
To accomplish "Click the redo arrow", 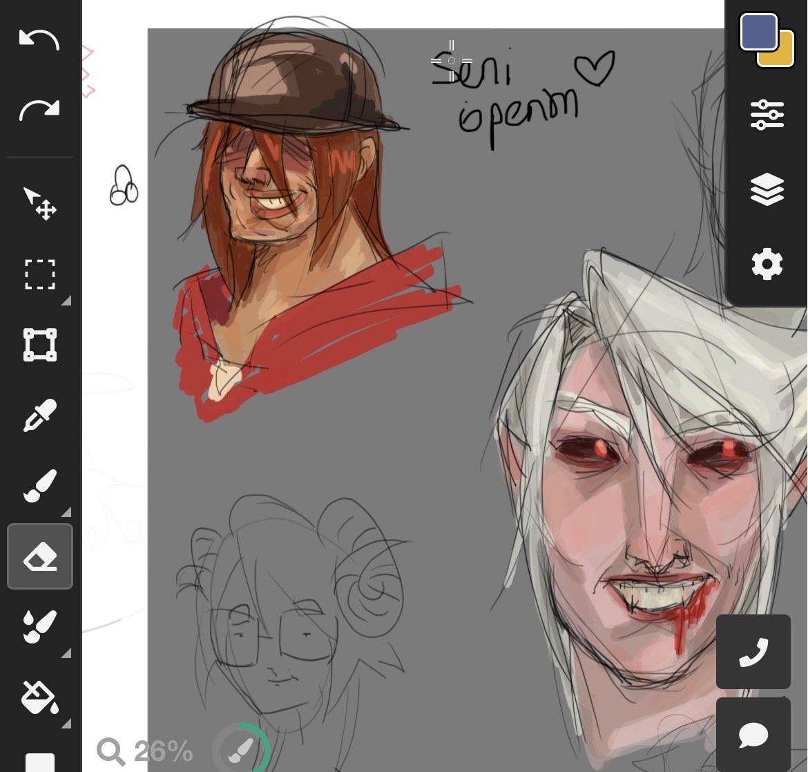I will pos(39,107).
